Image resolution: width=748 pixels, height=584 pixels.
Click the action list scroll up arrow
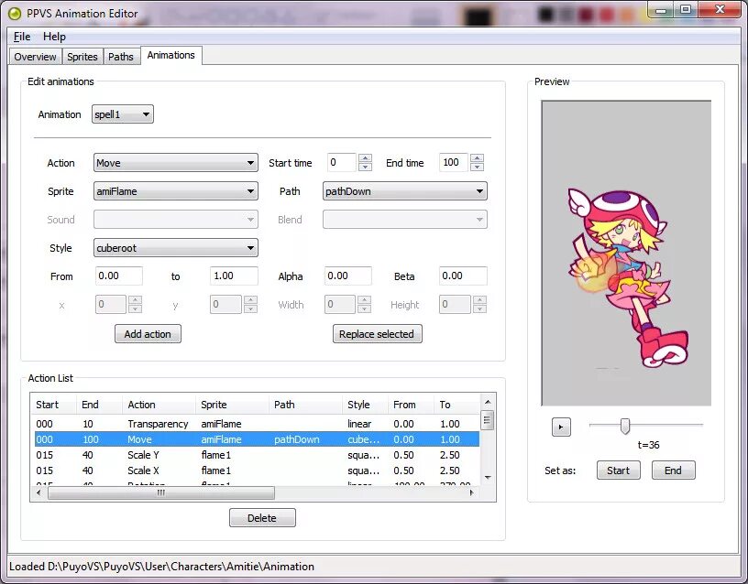point(488,403)
